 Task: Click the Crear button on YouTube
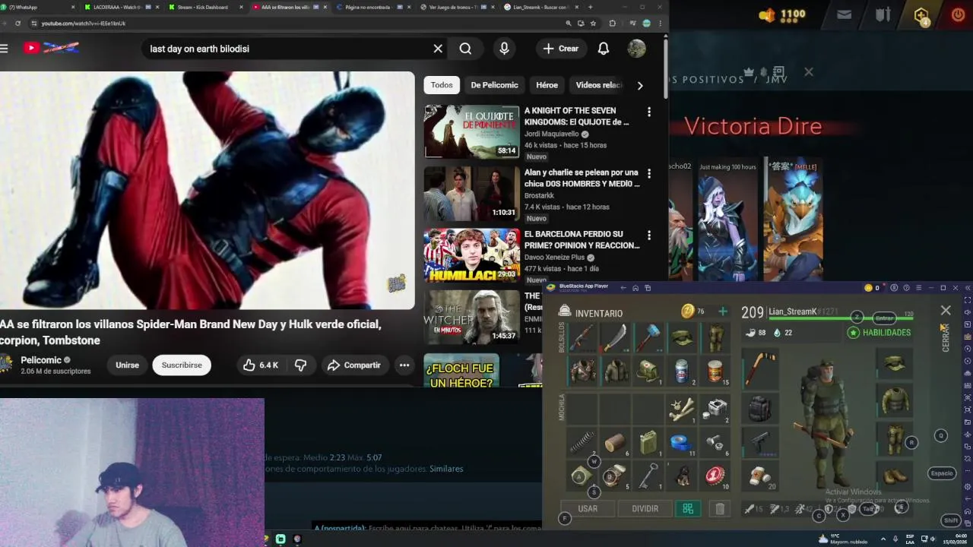560,49
